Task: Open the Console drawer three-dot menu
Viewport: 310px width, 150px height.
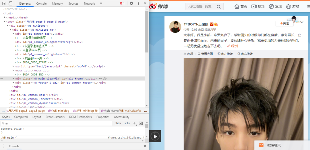Action: pos(3,146)
